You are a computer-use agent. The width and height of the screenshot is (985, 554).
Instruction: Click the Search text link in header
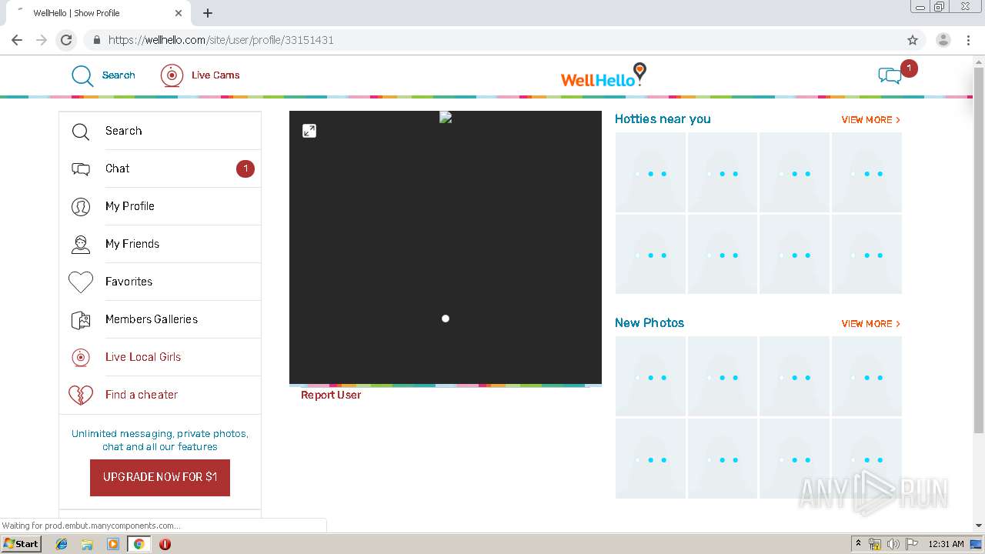(119, 75)
